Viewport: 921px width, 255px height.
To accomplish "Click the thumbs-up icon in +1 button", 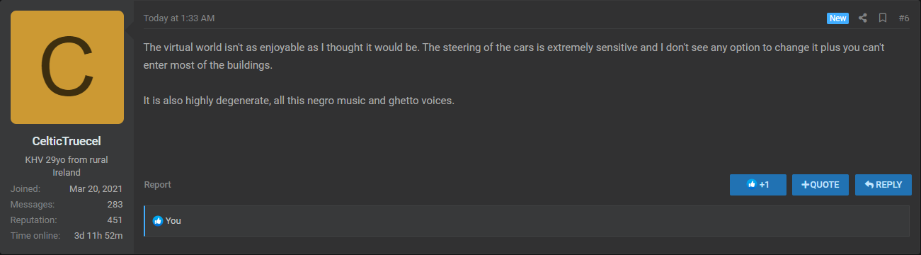I will tap(751, 185).
